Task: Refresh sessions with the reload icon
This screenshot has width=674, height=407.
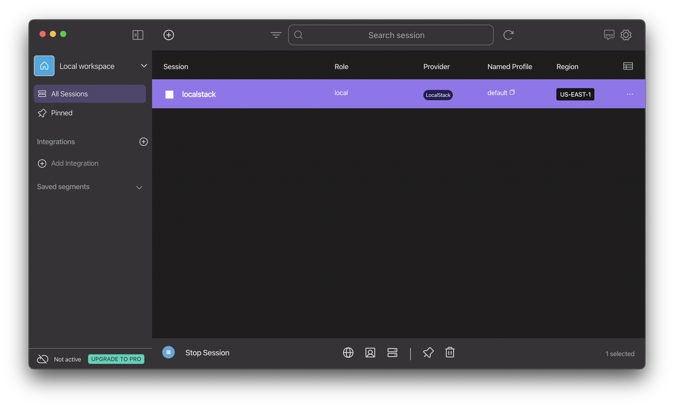Action: point(508,35)
